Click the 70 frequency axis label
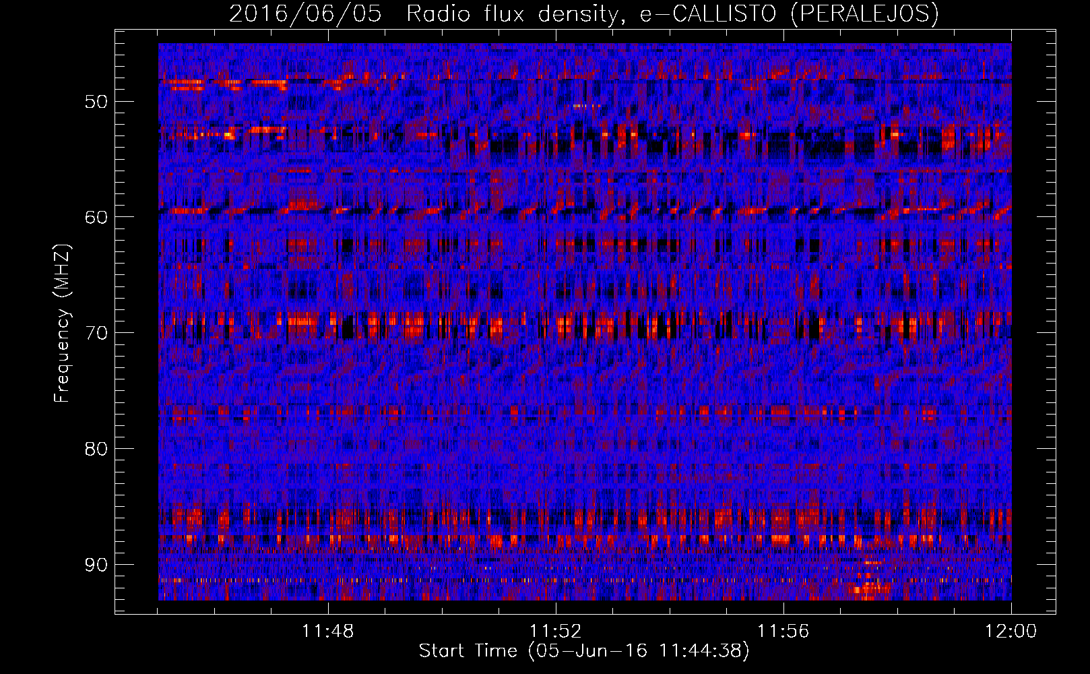 click(x=96, y=333)
